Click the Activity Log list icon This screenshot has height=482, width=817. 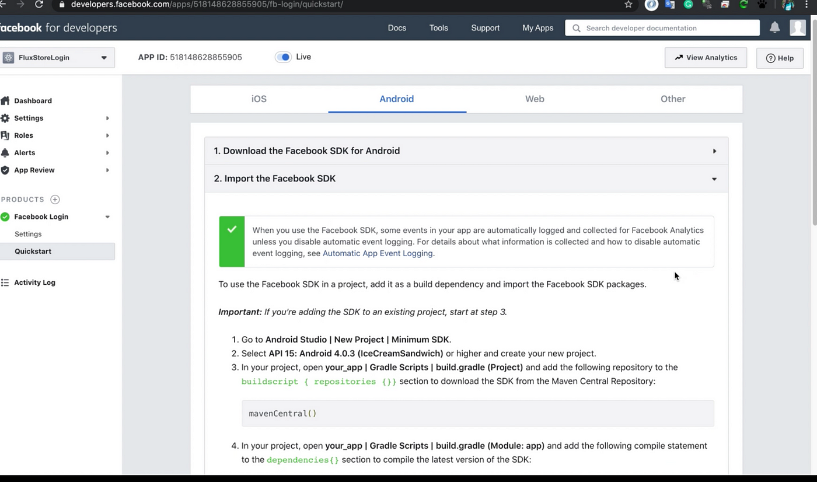pyautogui.click(x=5, y=282)
